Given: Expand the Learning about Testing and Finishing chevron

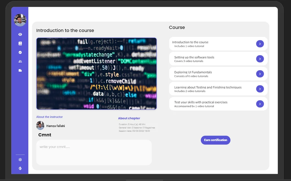Looking at the screenshot, I should click(x=260, y=89).
